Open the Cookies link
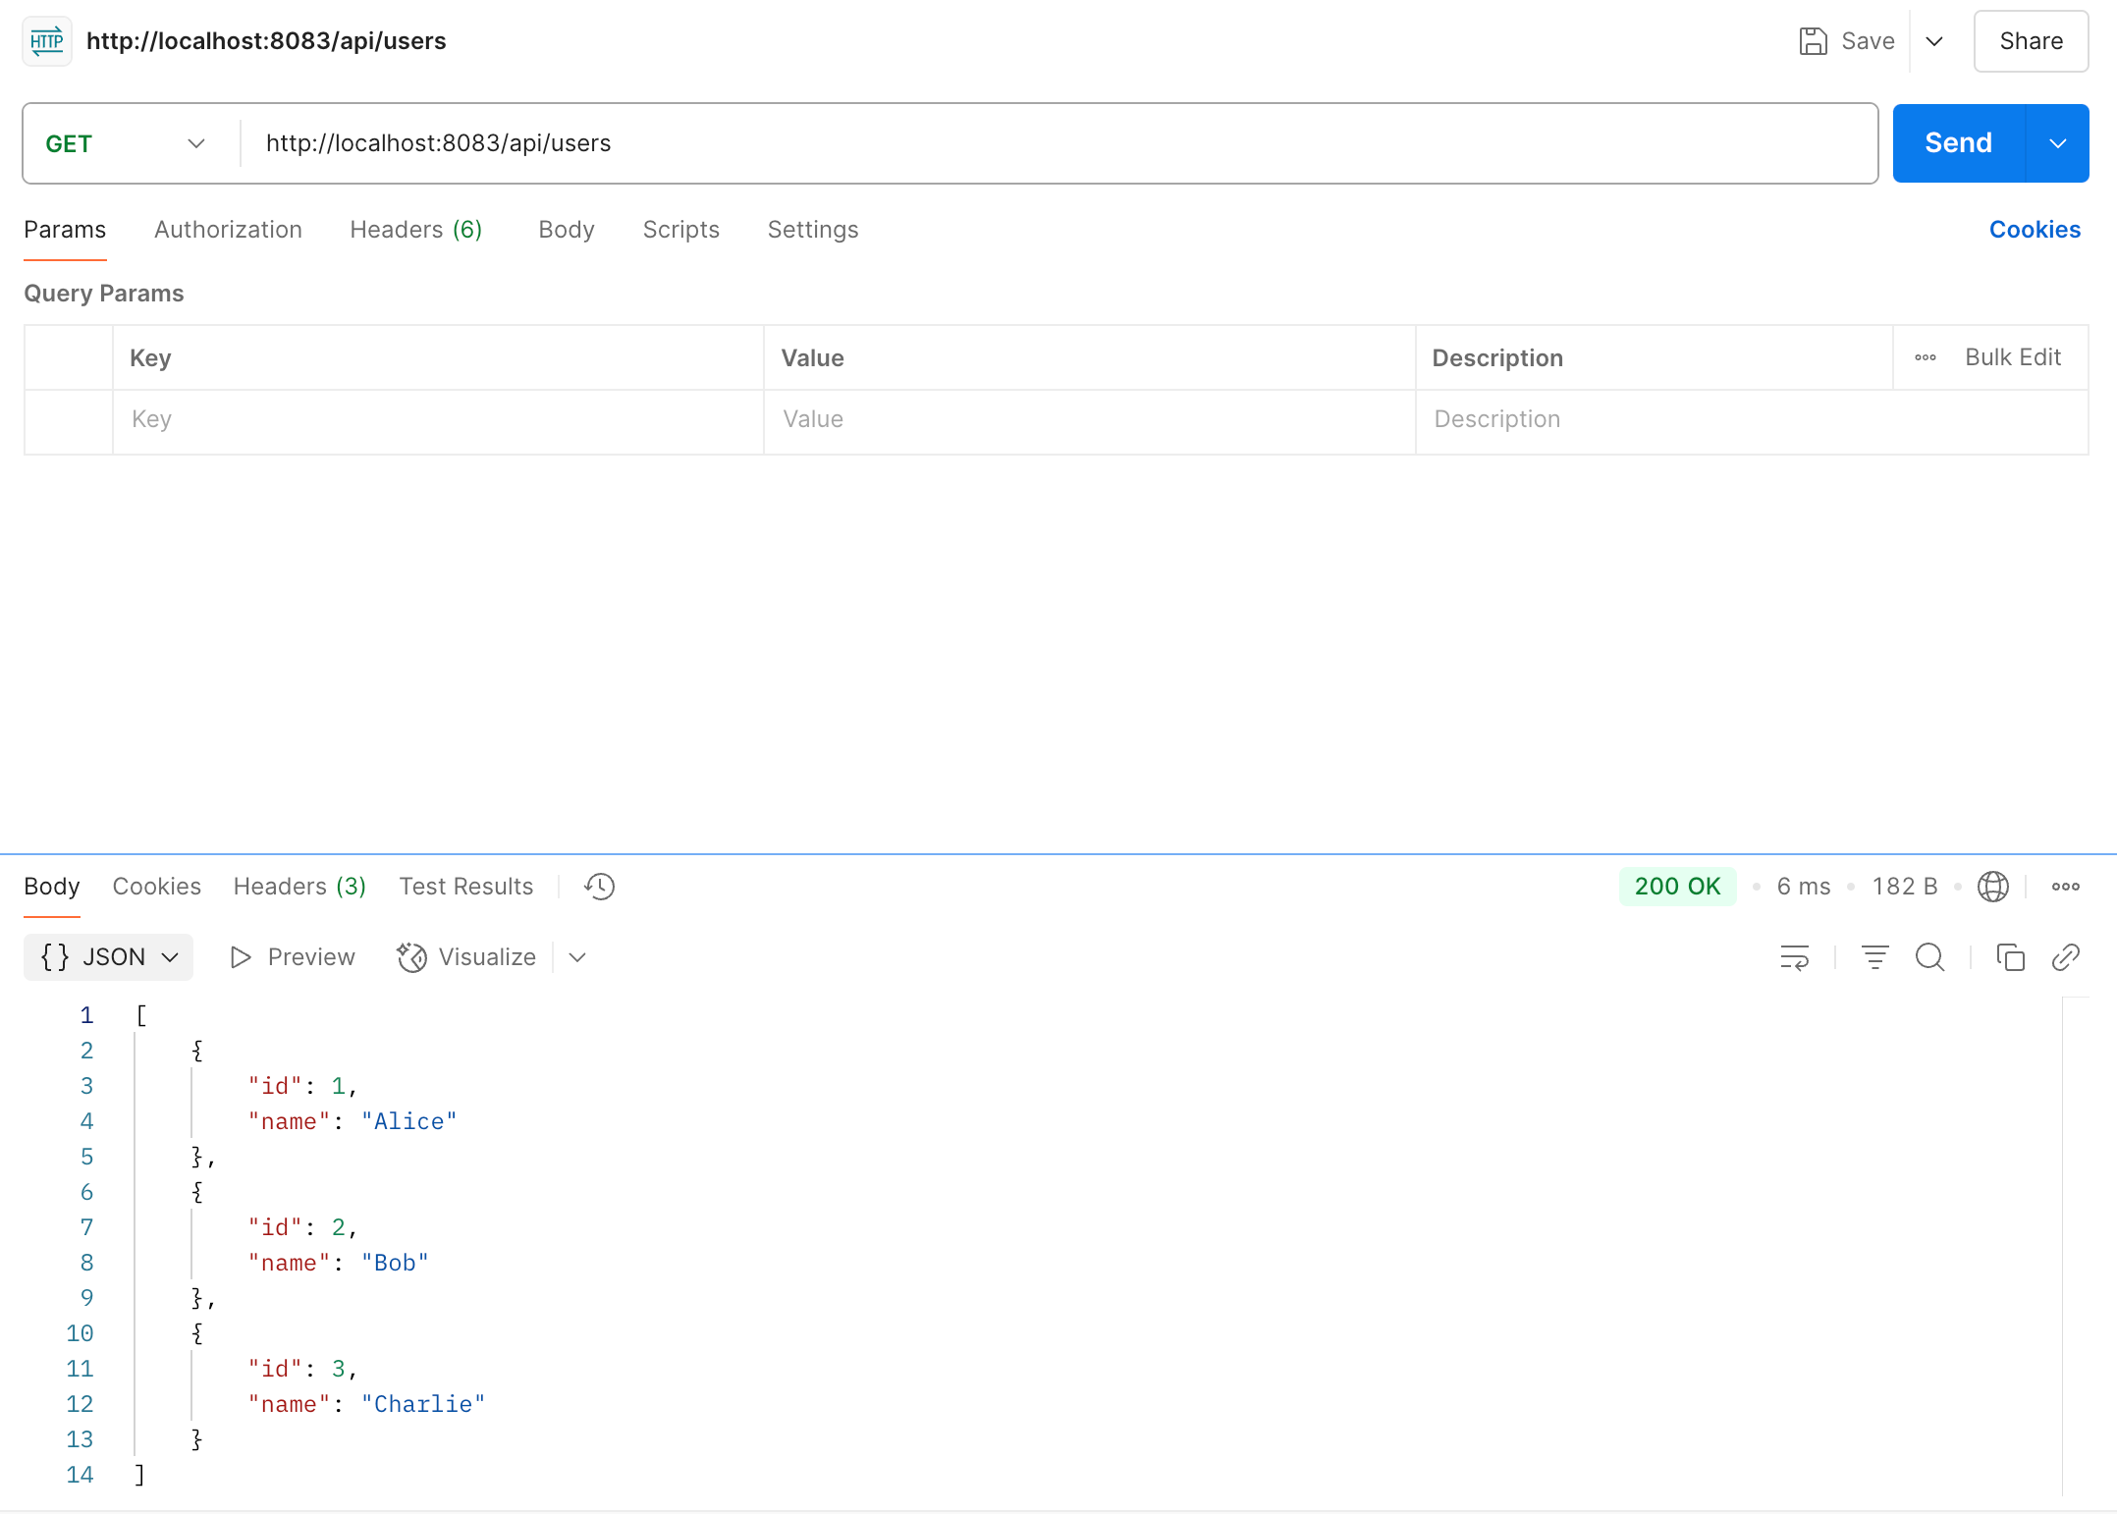Image resolution: width=2117 pixels, height=1514 pixels. point(2035,230)
